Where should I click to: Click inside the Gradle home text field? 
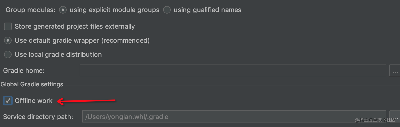pos(233,70)
